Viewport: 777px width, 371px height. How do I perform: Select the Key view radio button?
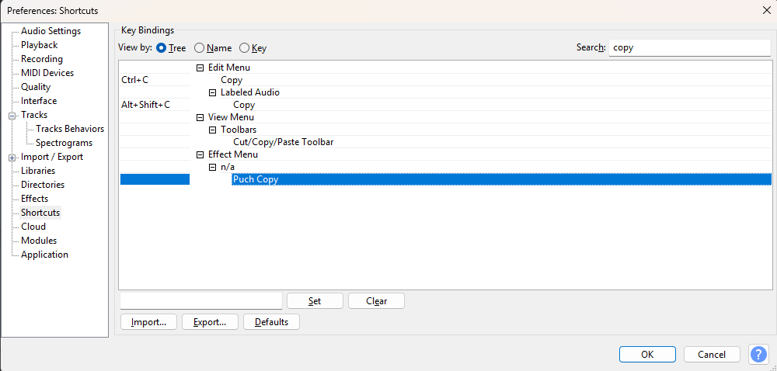pyautogui.click(x=245, y=48)
